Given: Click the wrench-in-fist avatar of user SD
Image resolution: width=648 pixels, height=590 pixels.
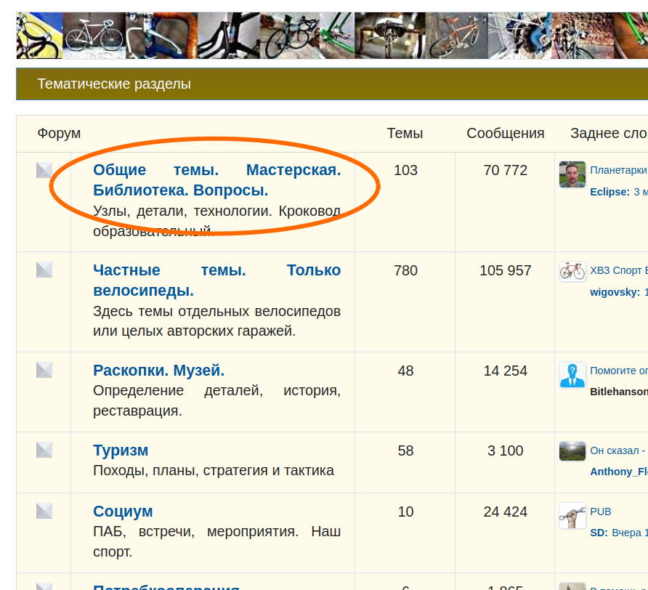Looking at the screenshot, I should point(572,516).
